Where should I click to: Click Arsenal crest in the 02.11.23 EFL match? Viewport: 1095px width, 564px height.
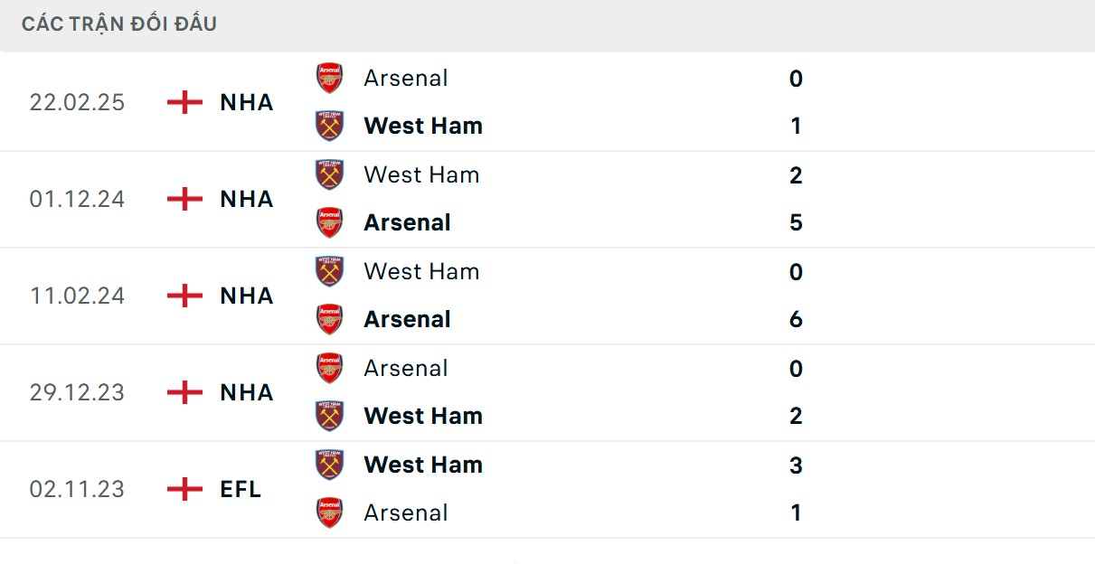pos(329,512)
